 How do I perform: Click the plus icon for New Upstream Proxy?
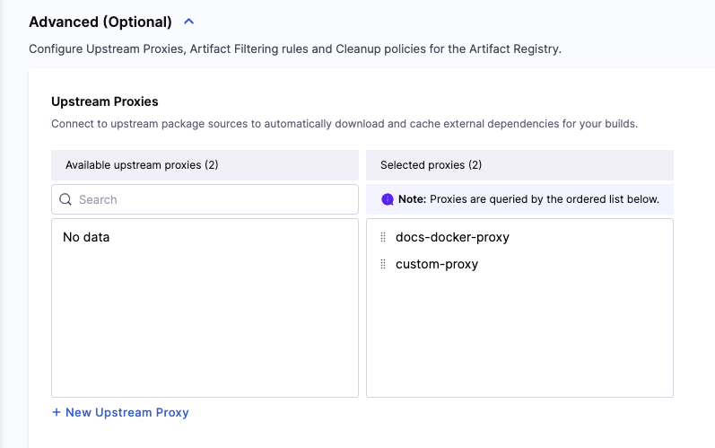point(57,412)
